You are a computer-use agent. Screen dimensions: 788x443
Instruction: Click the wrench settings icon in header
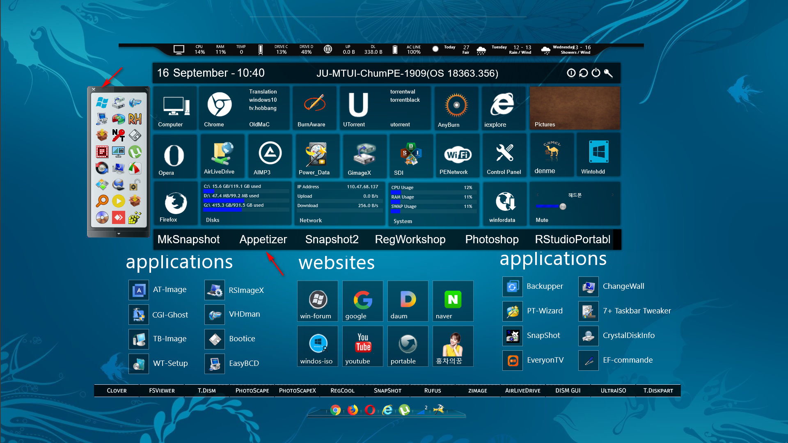pyautogui.click(x=608, y=73)
